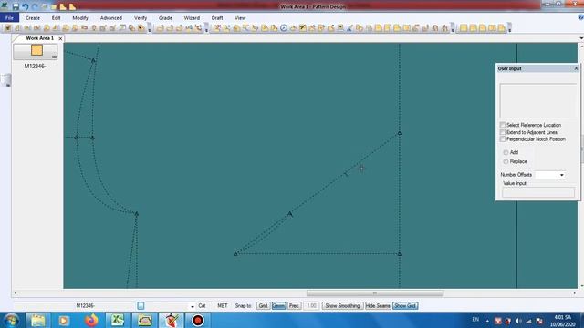584x328 pixels.
Task: Select the blue scissors-shaped toolbar icon
Action: [349, 28]
